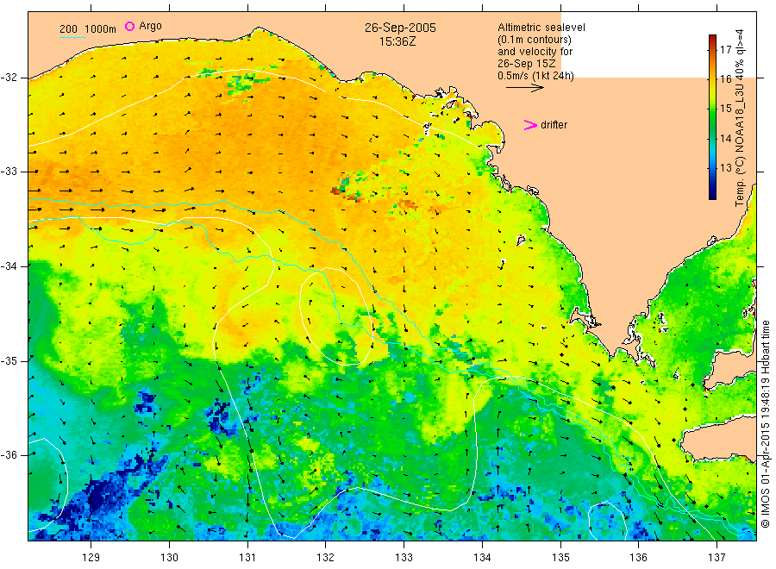
Task: Select the 'Altimetric sealevel' text line
Action: [541, 28]
